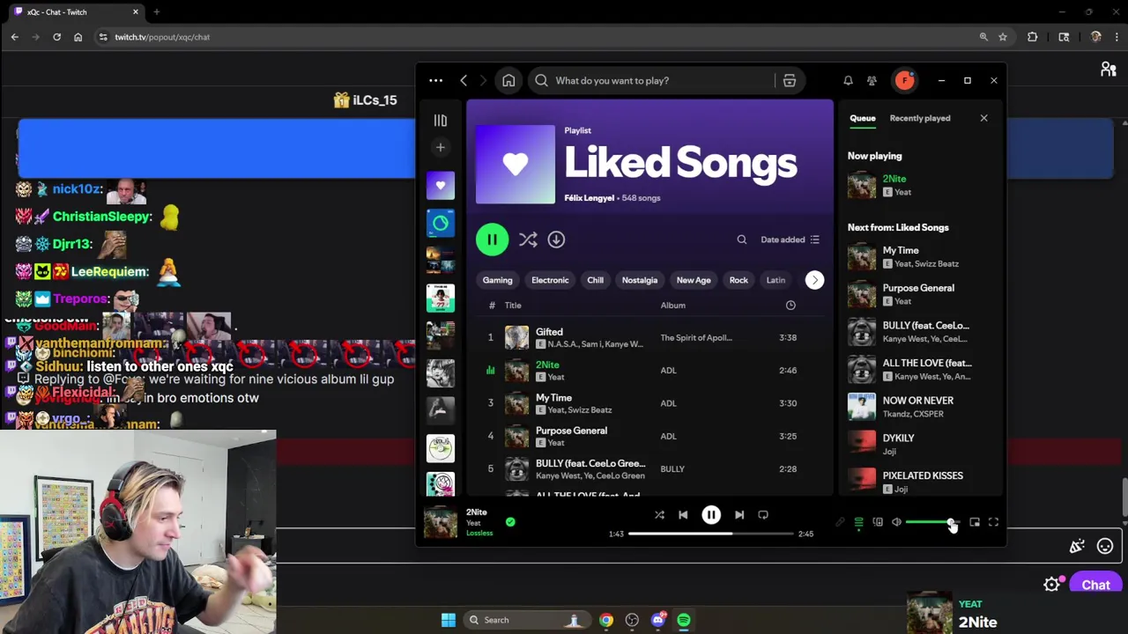
Task: Mute the Spotify volume speaker icon
Action: (896, 523)
